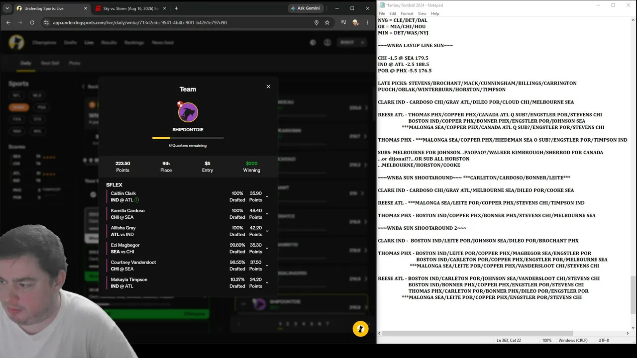Click the "CHI -1.5 @ SEA 179.5" line

click(403, 58)
